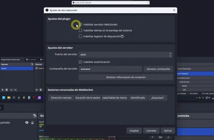Viewport: 214px width, 140px height.
Task: Decrease server port with down arrow
Action: point(170,56)
